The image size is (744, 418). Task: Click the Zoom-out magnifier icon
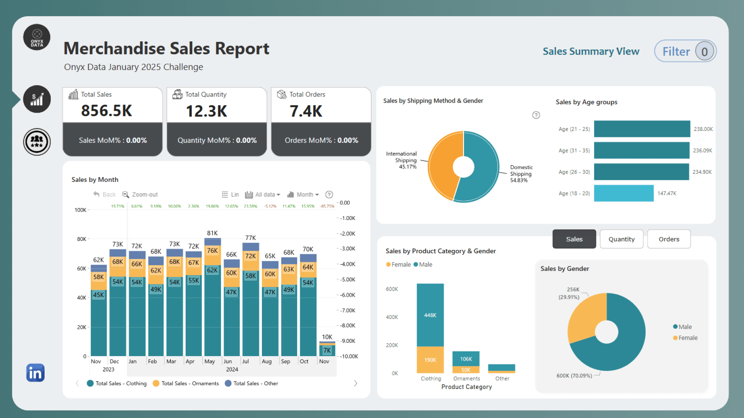(x=126, y=194)
